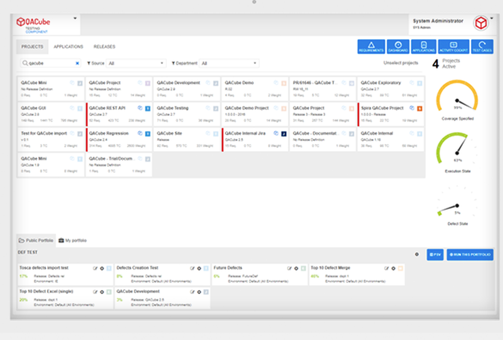Viewport: 503px width, 340px height.
Task: Click source icon on QACube REST API card
Action: (x=147, y=109)
